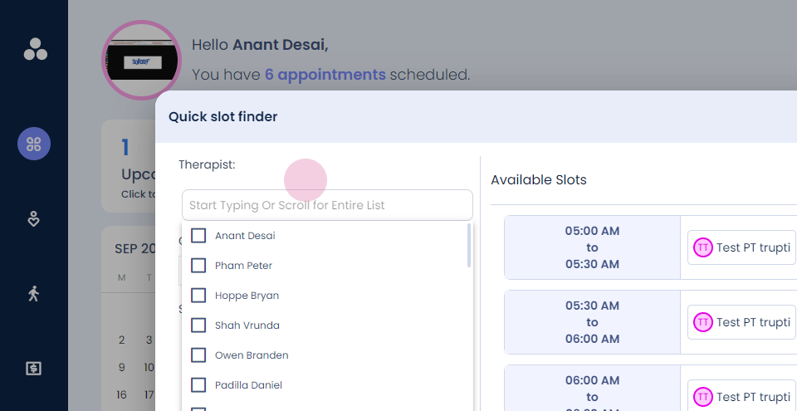Select the 05:00 AM to 05:30 AM slot

click(x=592, y=247)
